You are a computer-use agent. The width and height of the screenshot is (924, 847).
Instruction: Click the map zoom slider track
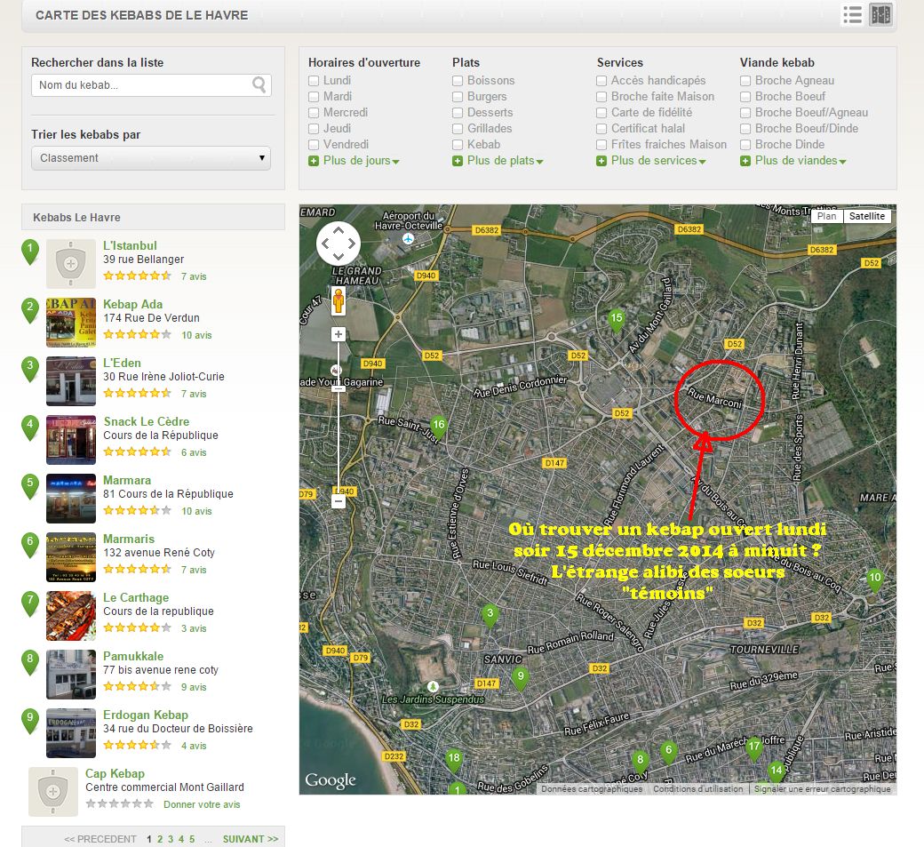[x=339, y=418]
